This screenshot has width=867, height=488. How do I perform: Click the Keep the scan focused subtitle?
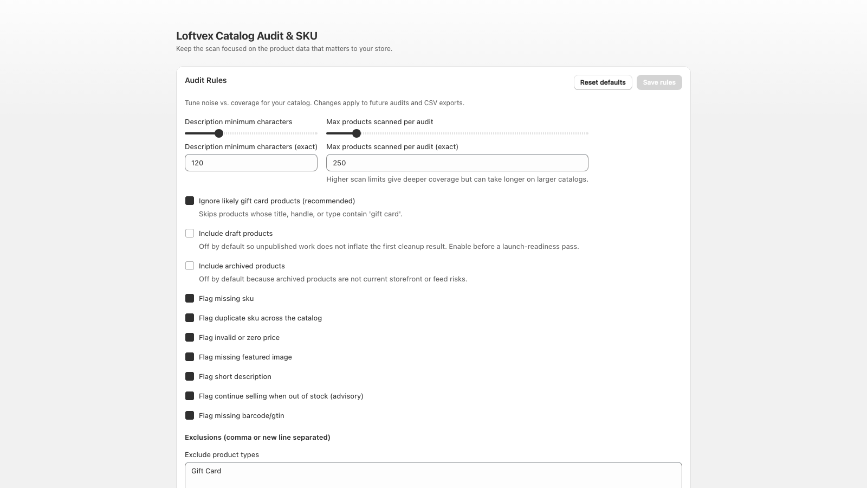point(284,48)
